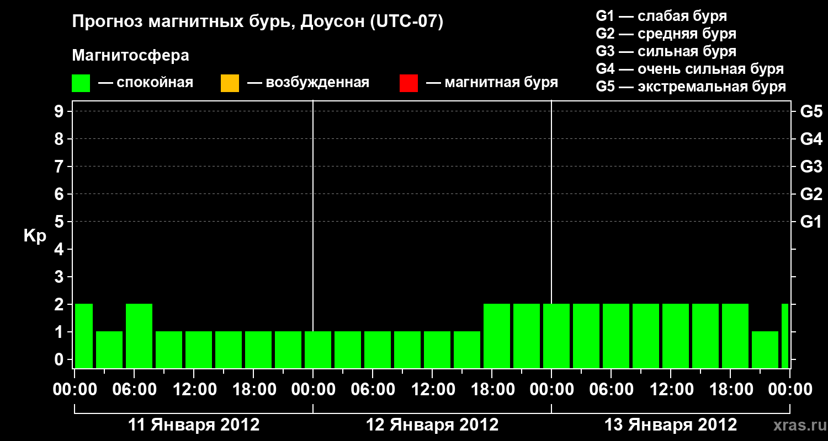Click the '— спокойная' legend label
The image size is (828, 441).
coord(146,83)
